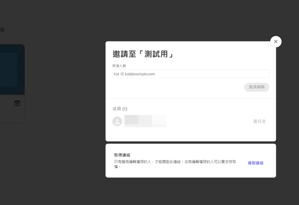Click the owner's blurred name entry
Screen dimensions: 299x205
tap(145, 121)
